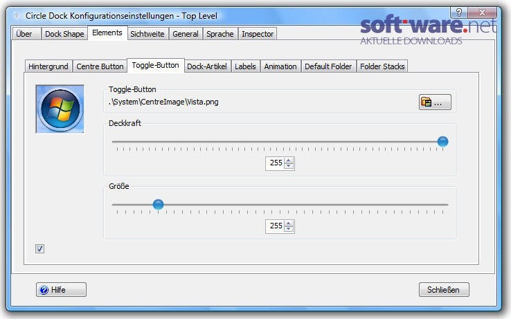Open the Sichtweite tab
Image resolution: width=511 pixels, height=319 pixels.
[x=147, y=34]
